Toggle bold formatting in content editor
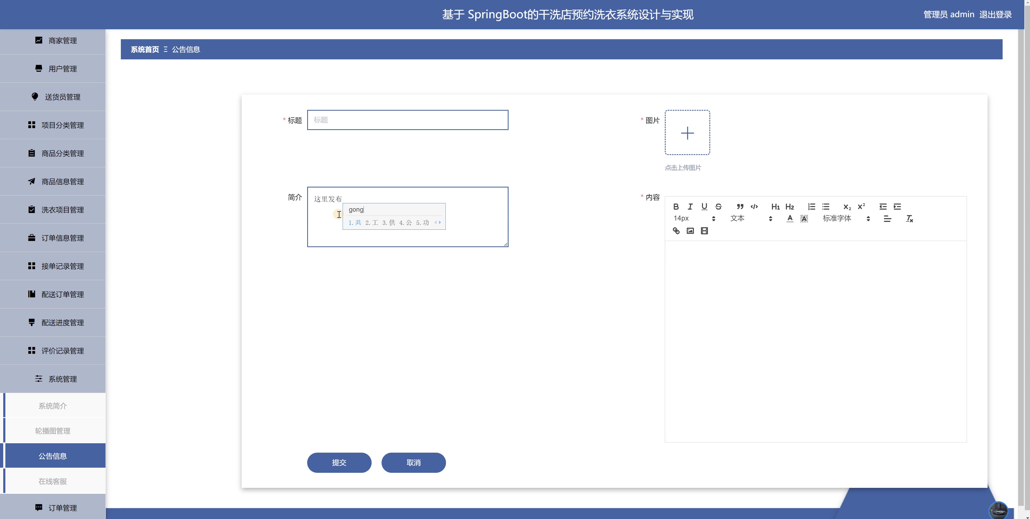The height and width of the screenshot is (519, 1030). click(x=676, y=207)
